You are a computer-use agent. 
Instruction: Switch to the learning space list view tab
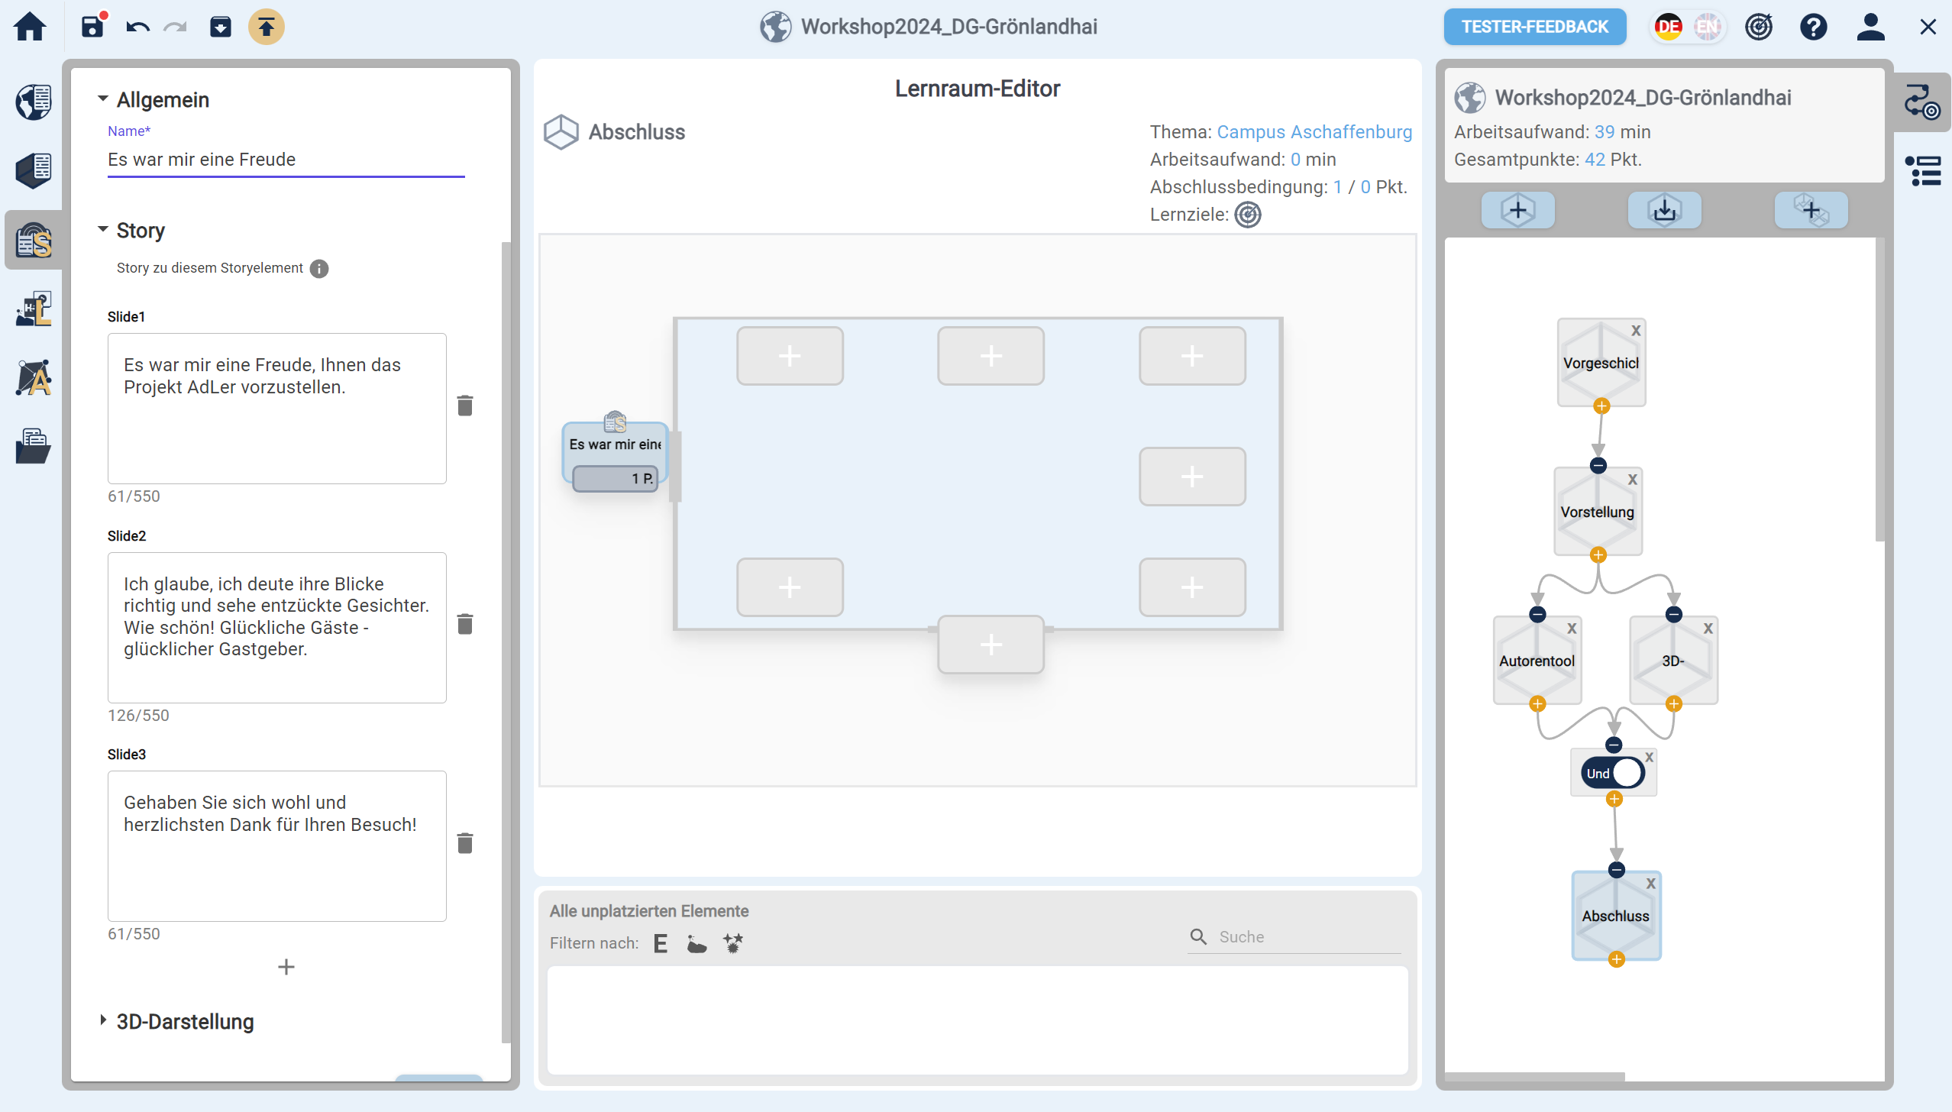click(1925, 171)
